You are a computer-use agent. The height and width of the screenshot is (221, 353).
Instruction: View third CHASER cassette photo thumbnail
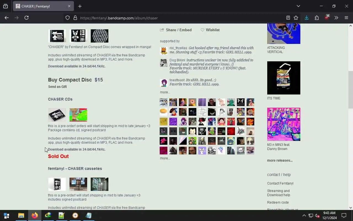tap(100, 184)
